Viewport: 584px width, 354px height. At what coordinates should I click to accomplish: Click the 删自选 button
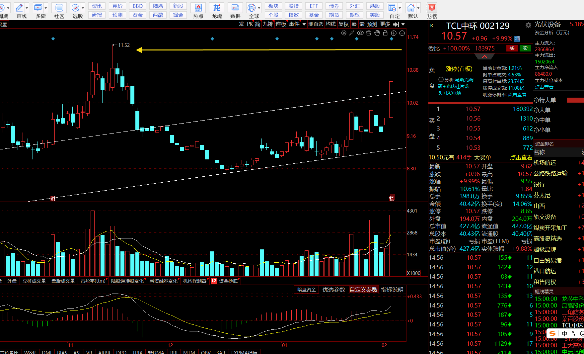pos(316,24)
